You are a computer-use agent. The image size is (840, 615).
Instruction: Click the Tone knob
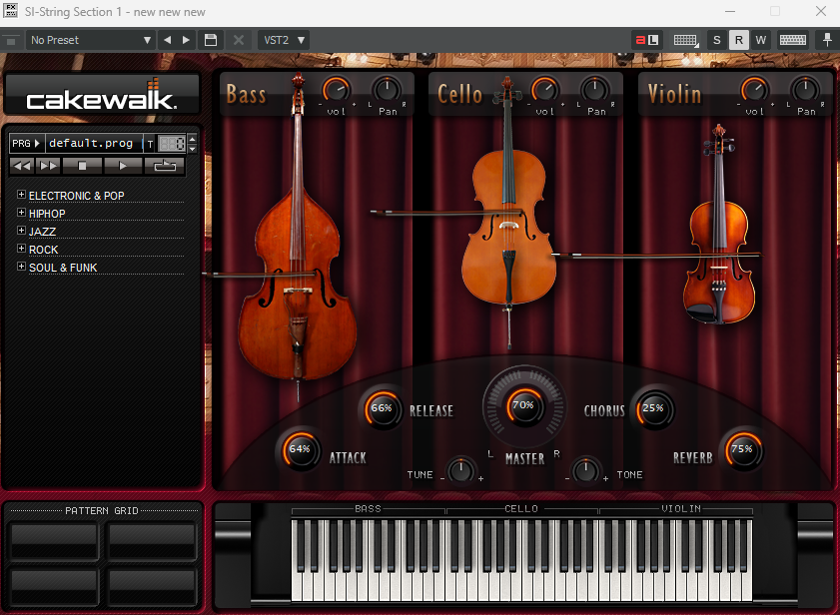[586, 470]
